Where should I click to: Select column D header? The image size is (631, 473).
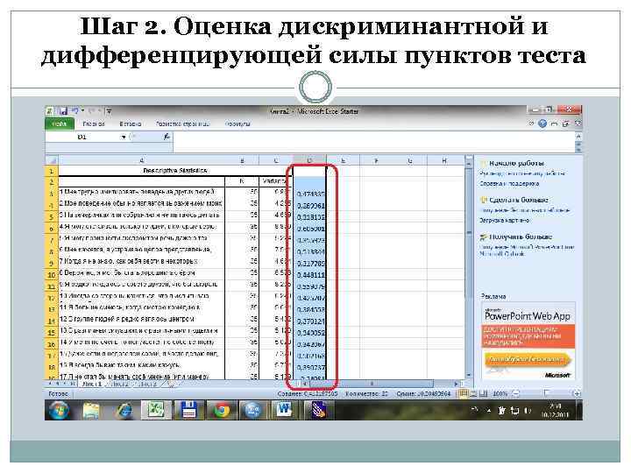[309, 160]
